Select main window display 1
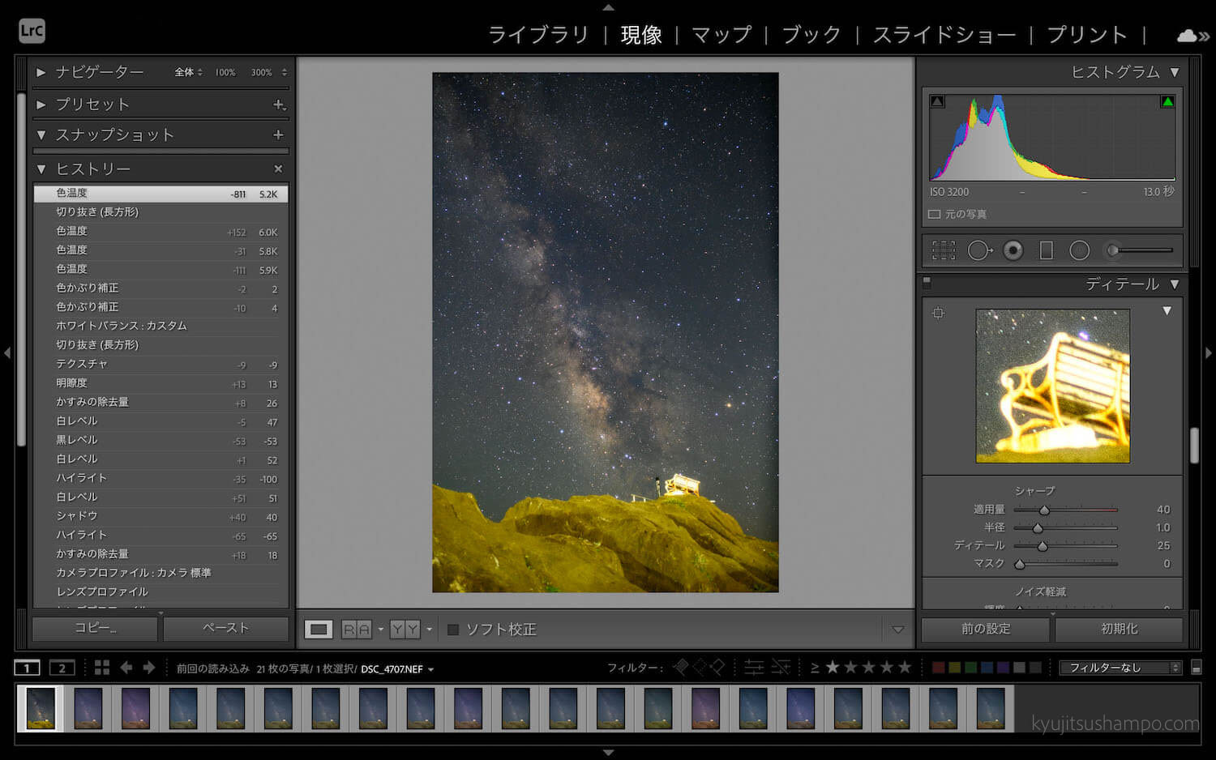Viewport: 1216px width, 760px height. (x=27, y=668)
